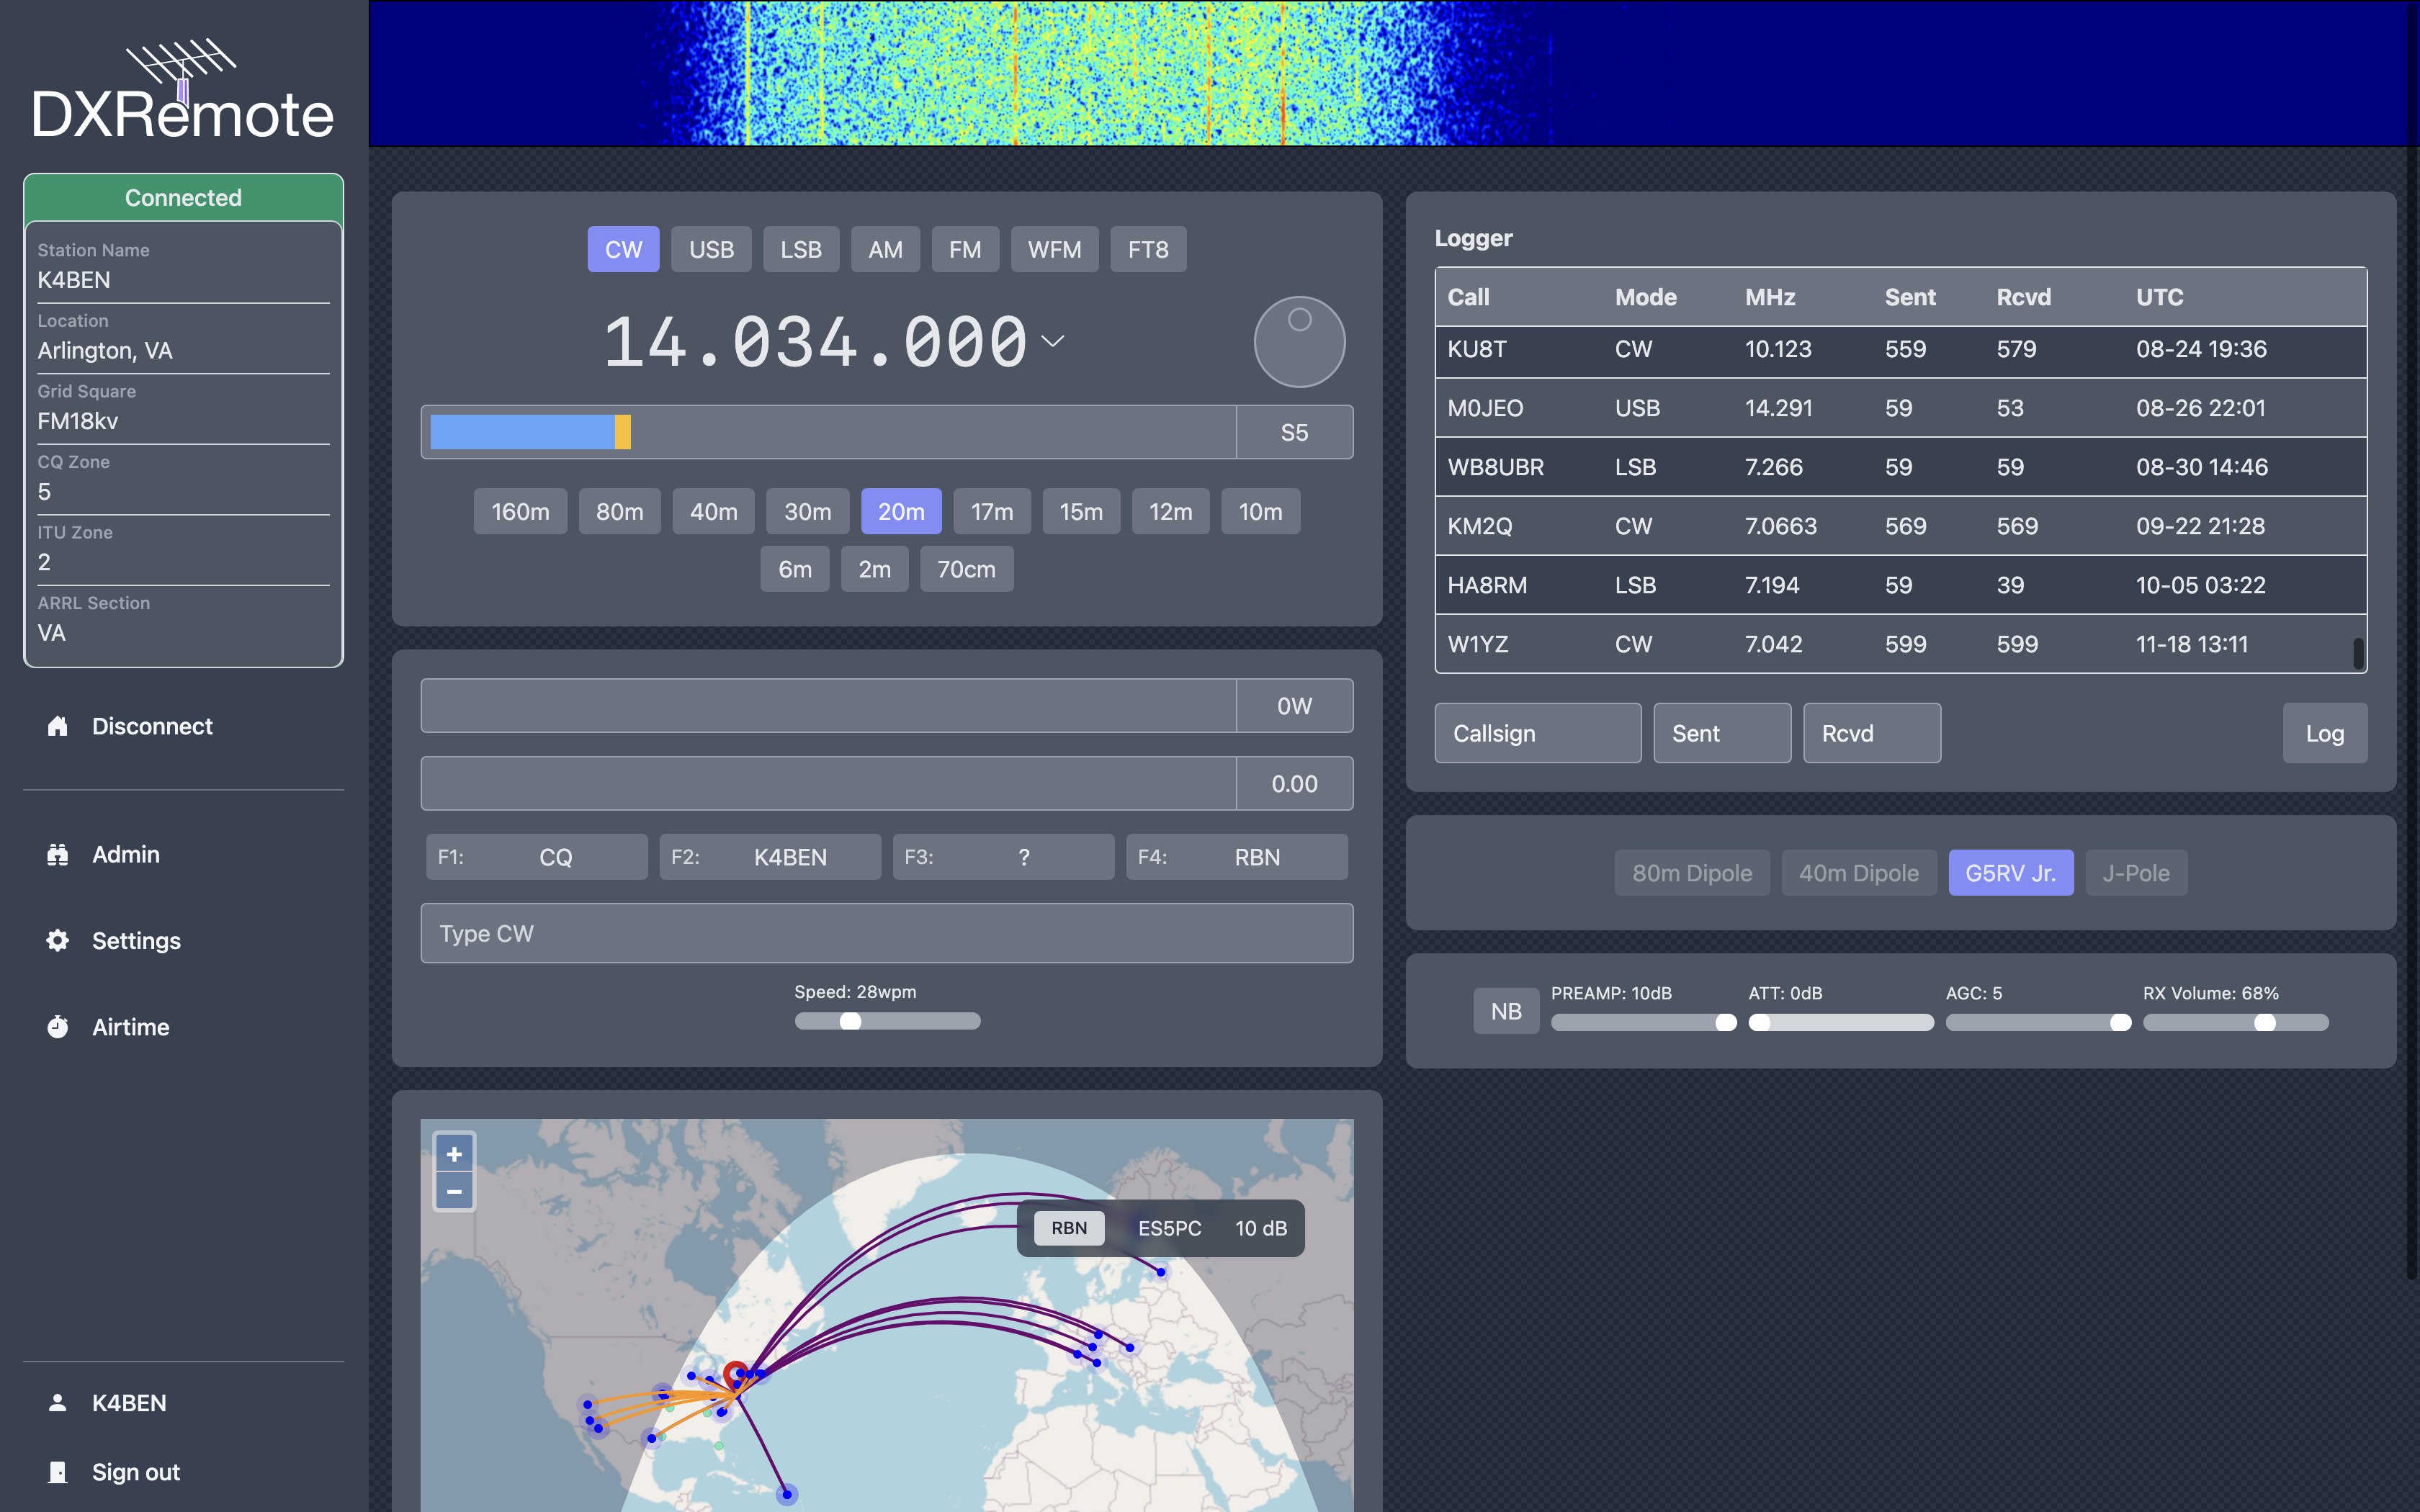Select FT8 mode

click(x=1147, y=249)
